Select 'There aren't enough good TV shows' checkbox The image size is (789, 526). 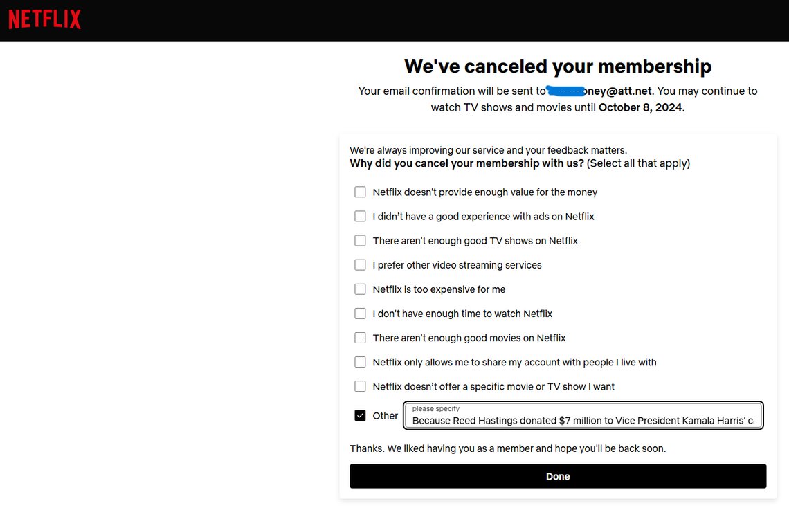pyautogui.click(x=360, y=241)
